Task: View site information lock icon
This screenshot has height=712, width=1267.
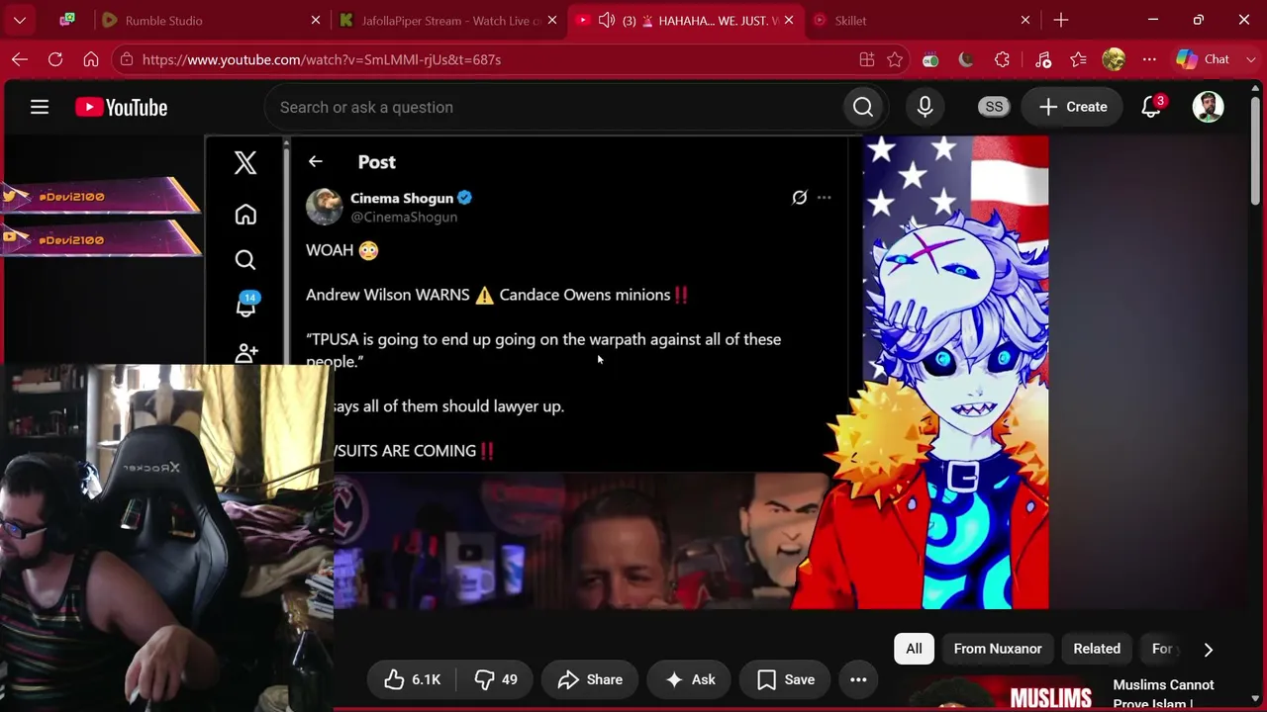Action: click(125, 59)
